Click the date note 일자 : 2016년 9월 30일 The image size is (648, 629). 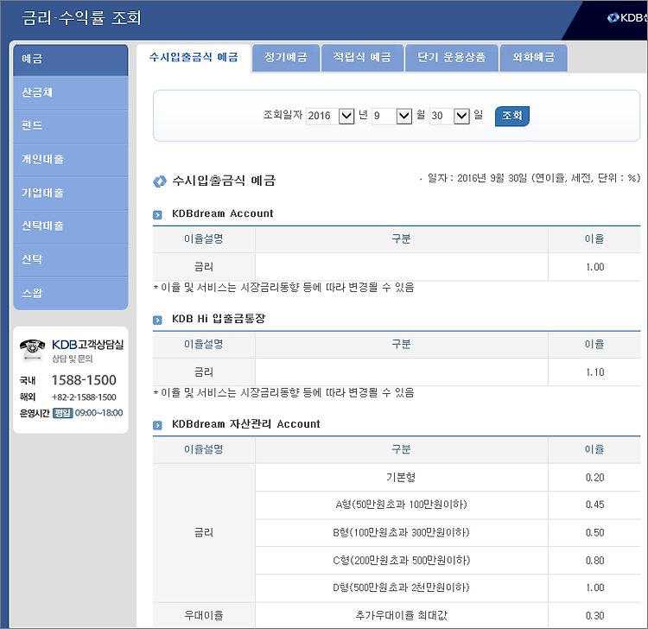(477, 178)
